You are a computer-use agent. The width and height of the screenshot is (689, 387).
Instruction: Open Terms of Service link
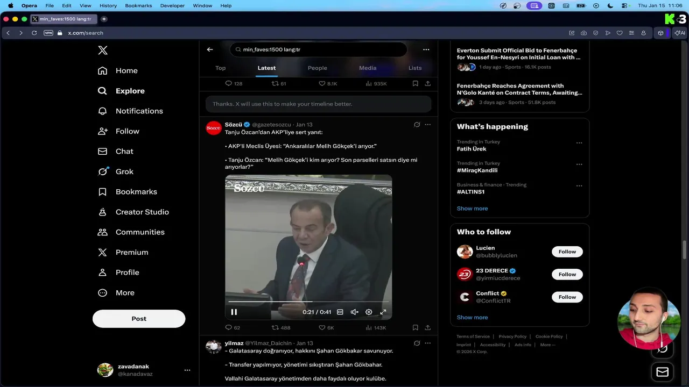pos(473,336)
